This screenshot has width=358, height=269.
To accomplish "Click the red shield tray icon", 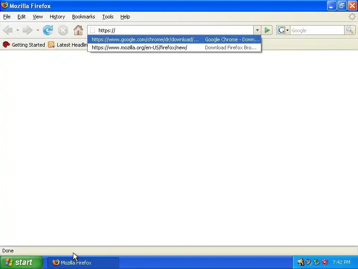I will [324, 262].
